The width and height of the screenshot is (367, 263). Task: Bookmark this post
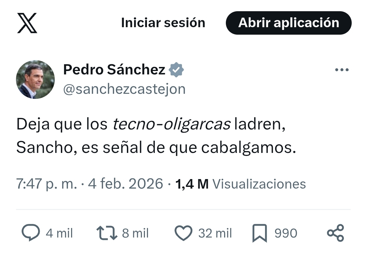tap(260, 233)
